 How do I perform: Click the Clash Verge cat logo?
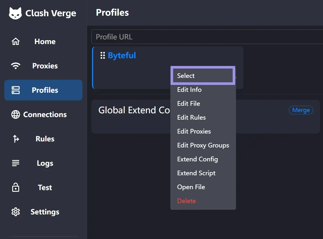click(x=15, y=13)
